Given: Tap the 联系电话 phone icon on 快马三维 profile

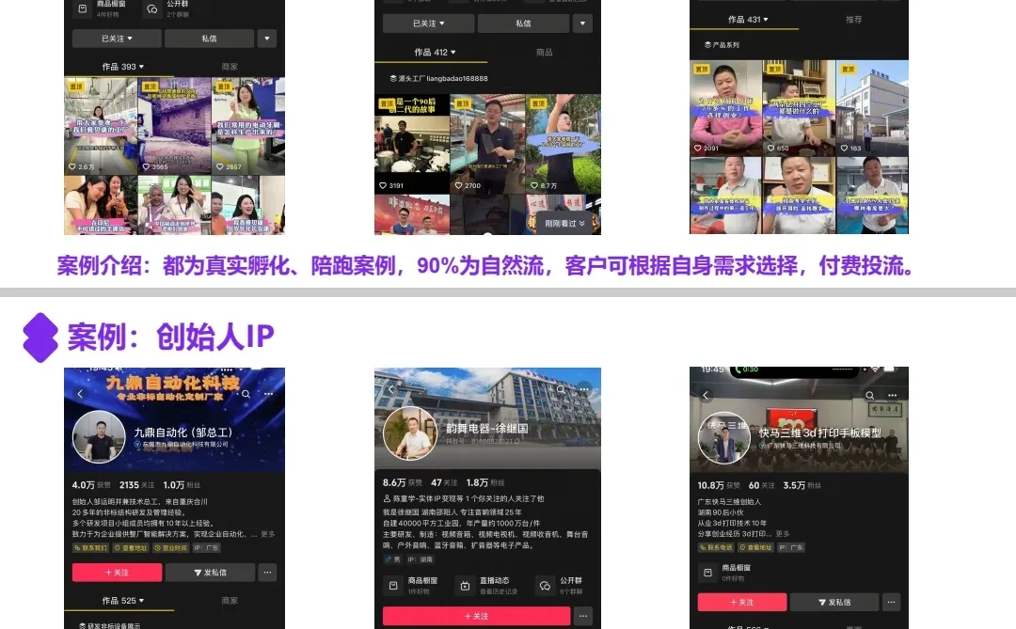Looking at the screenshot, I should tap(715, 547).
